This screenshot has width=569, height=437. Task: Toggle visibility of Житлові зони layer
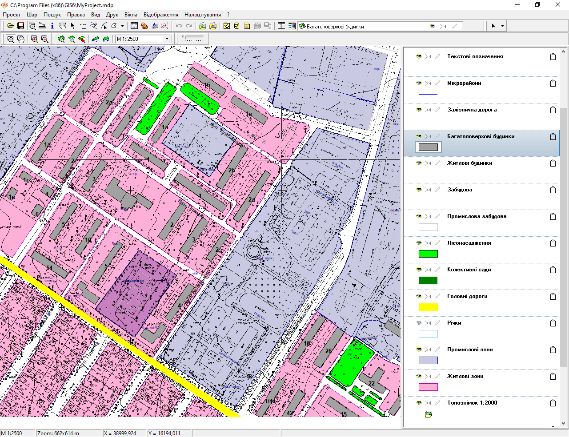419,376
